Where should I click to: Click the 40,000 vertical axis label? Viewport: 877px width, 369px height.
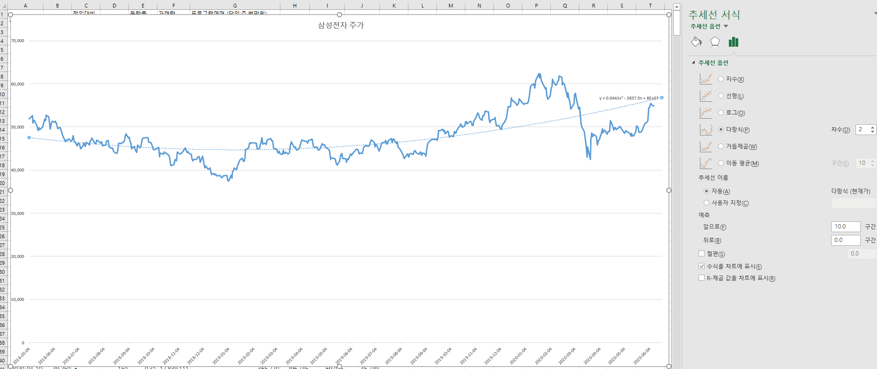pyautogui.click(x=17, y=170)
